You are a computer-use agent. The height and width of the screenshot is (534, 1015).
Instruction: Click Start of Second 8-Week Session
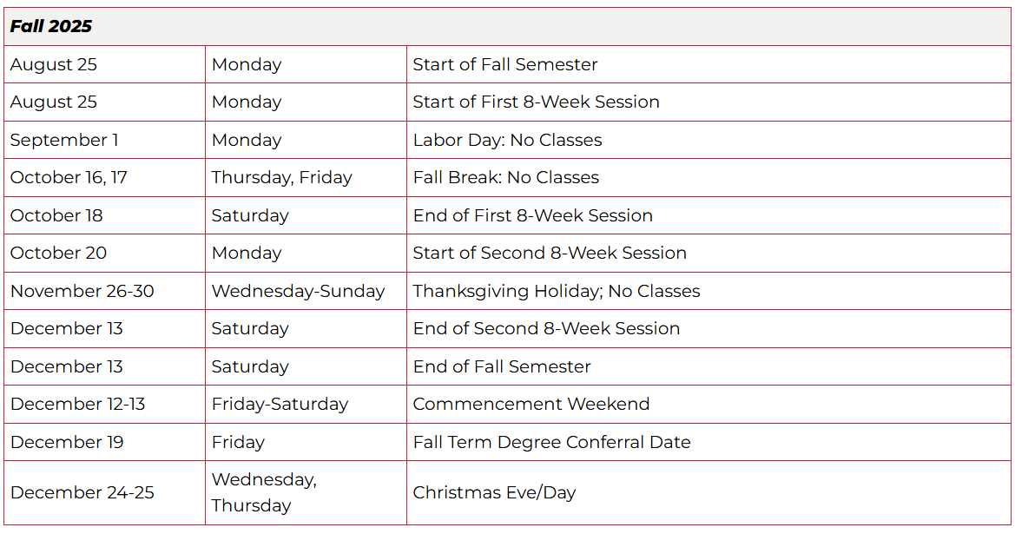550,253
